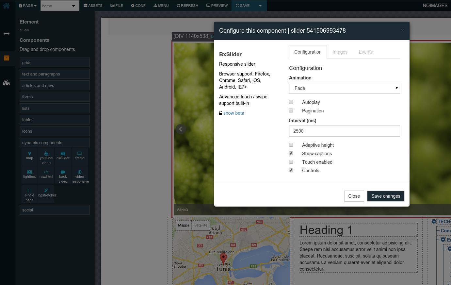Click the slider previous arrow on image
Viewport: 451px width, 285px height.
(181, 129)
